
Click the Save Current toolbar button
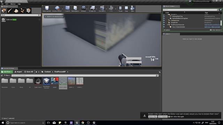tap(47, 9)
